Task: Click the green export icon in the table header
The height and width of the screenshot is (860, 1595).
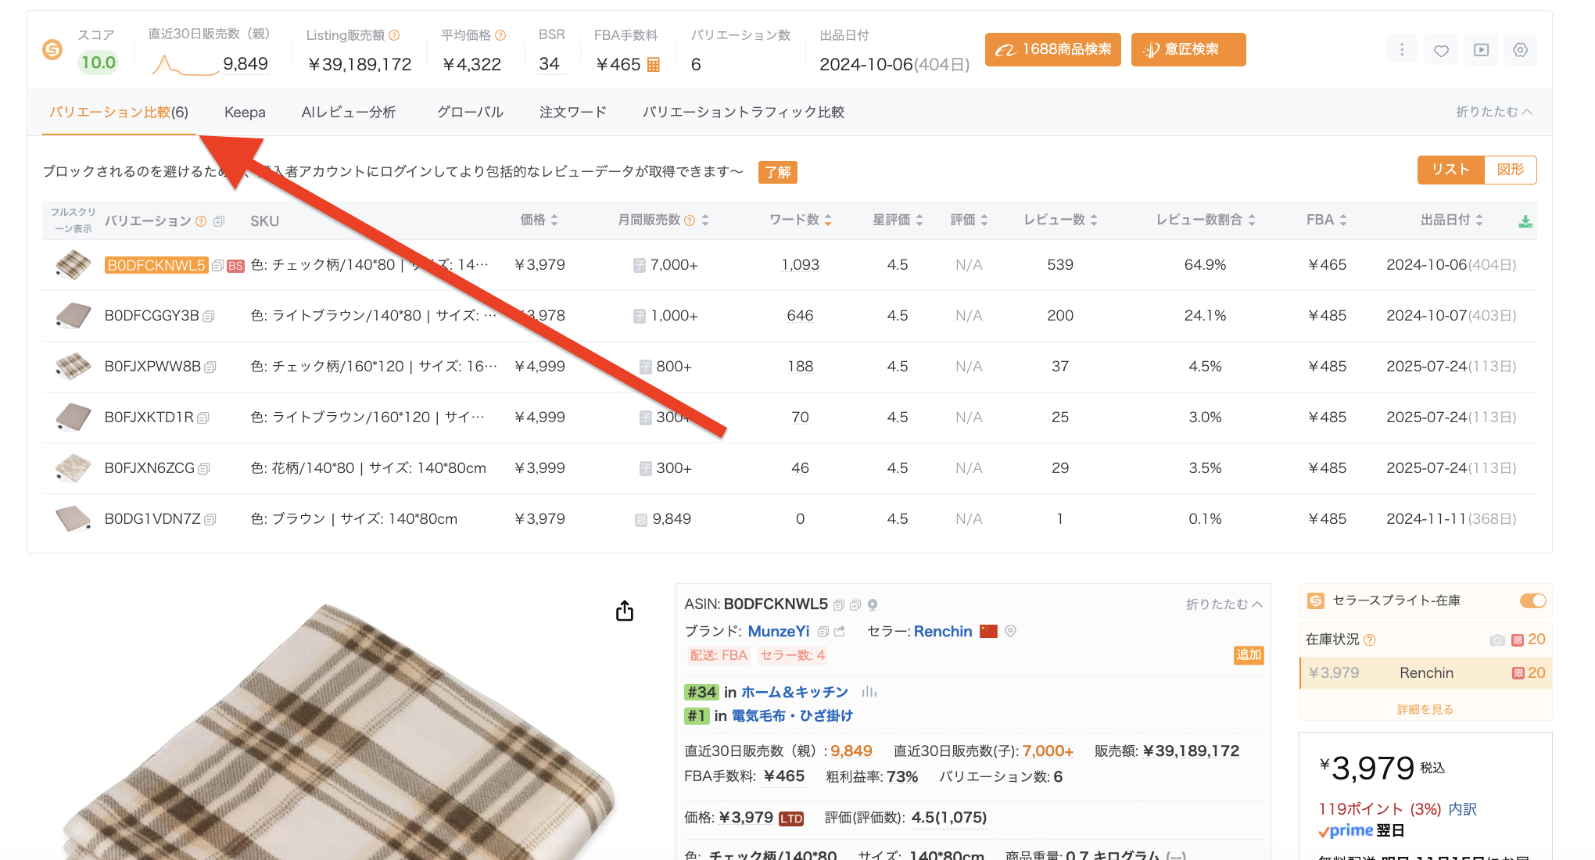Action: 1527,220
